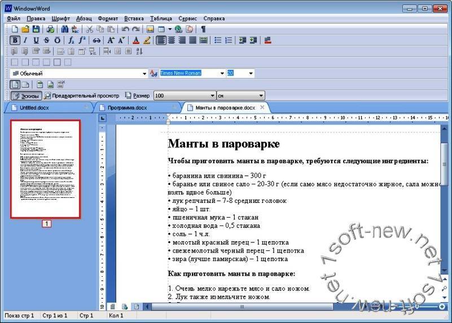Open file with folder icon
The width and height of the screenshot is (452, 323).
point(25,29)
